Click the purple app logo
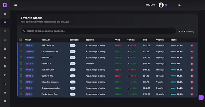Viewport: 205px width, 107px height. pos(5,5)
